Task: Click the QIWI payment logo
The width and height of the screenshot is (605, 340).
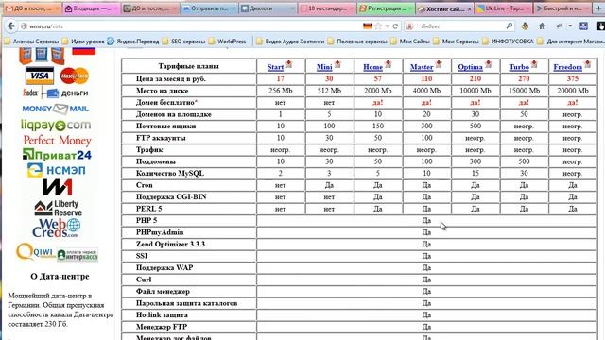Action: (x=35, y=252)
